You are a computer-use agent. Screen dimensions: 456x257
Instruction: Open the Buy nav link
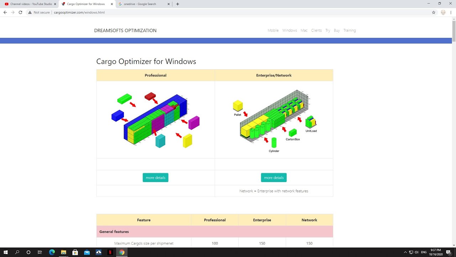pyautogui.click(x=337, y=30)
